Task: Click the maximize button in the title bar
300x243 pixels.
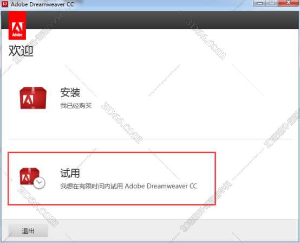Action: click(272, 3)
